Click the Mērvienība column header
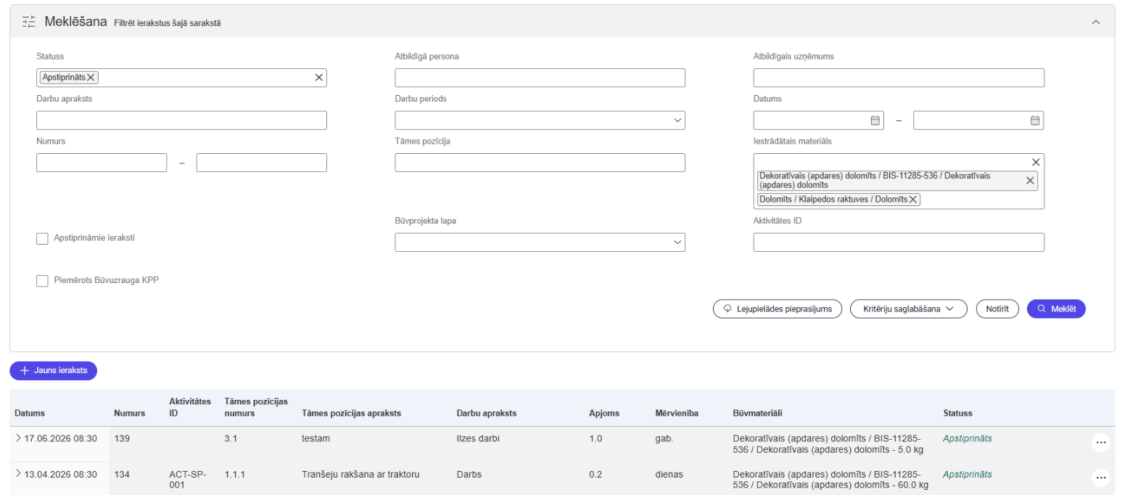The image size is (1122, 495). click(x=677, y=413)
